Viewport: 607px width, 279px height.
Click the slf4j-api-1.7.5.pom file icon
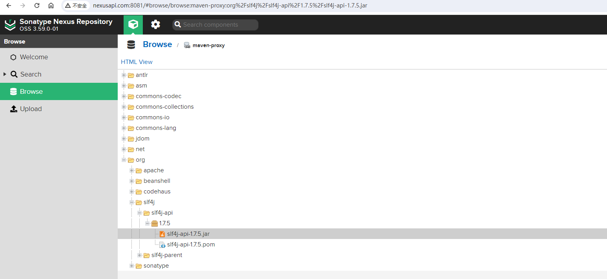[x=162, y=244]
